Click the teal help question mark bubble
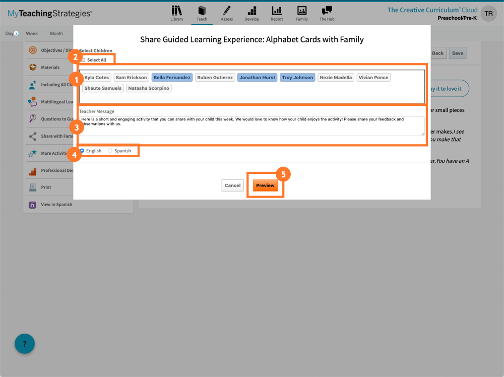Screen dimensions: 504x377 [25, 343]
